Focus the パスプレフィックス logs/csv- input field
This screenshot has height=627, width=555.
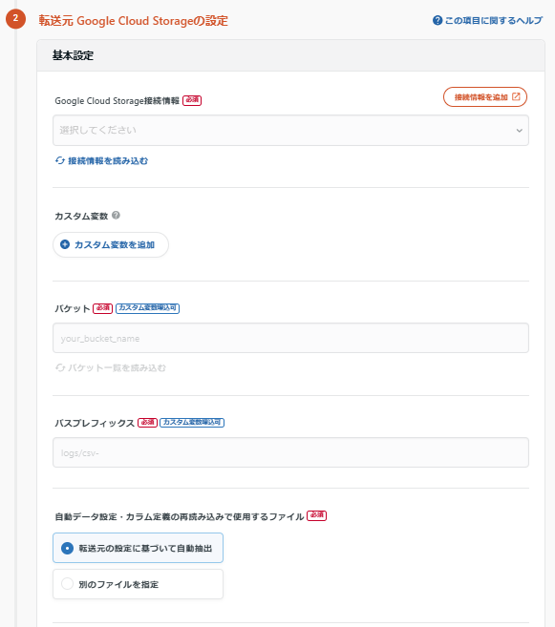tap(291, 452)
